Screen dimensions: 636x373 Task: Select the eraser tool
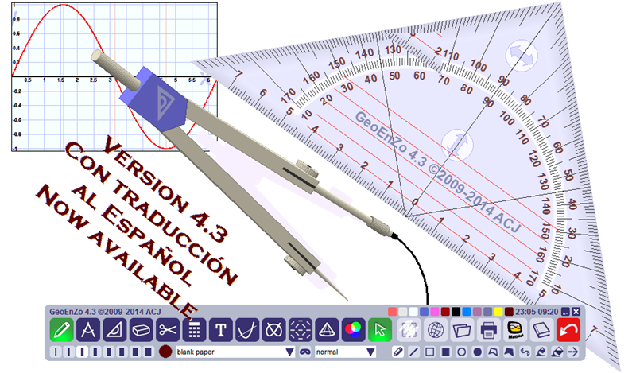[x=142, y=329]
